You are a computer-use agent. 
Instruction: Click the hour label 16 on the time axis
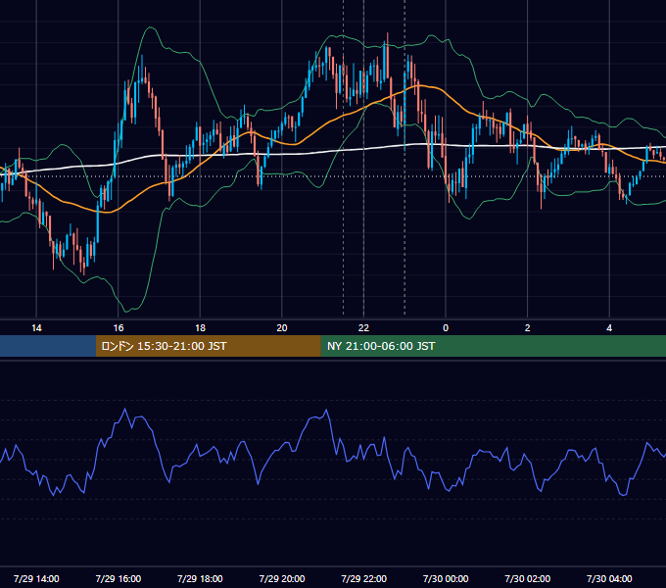tap(119, 328)
